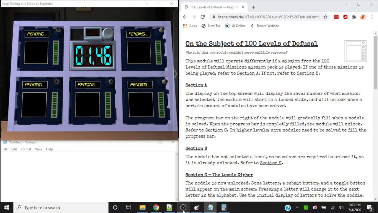Follow the Section C link under Section A
This screenshot has height=213, width=378.
click(x=216, y=130)
